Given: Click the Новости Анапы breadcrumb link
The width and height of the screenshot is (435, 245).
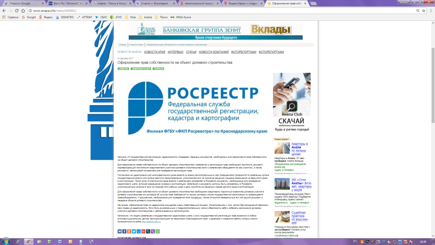Looking at the screenshot, I should 136,45.
